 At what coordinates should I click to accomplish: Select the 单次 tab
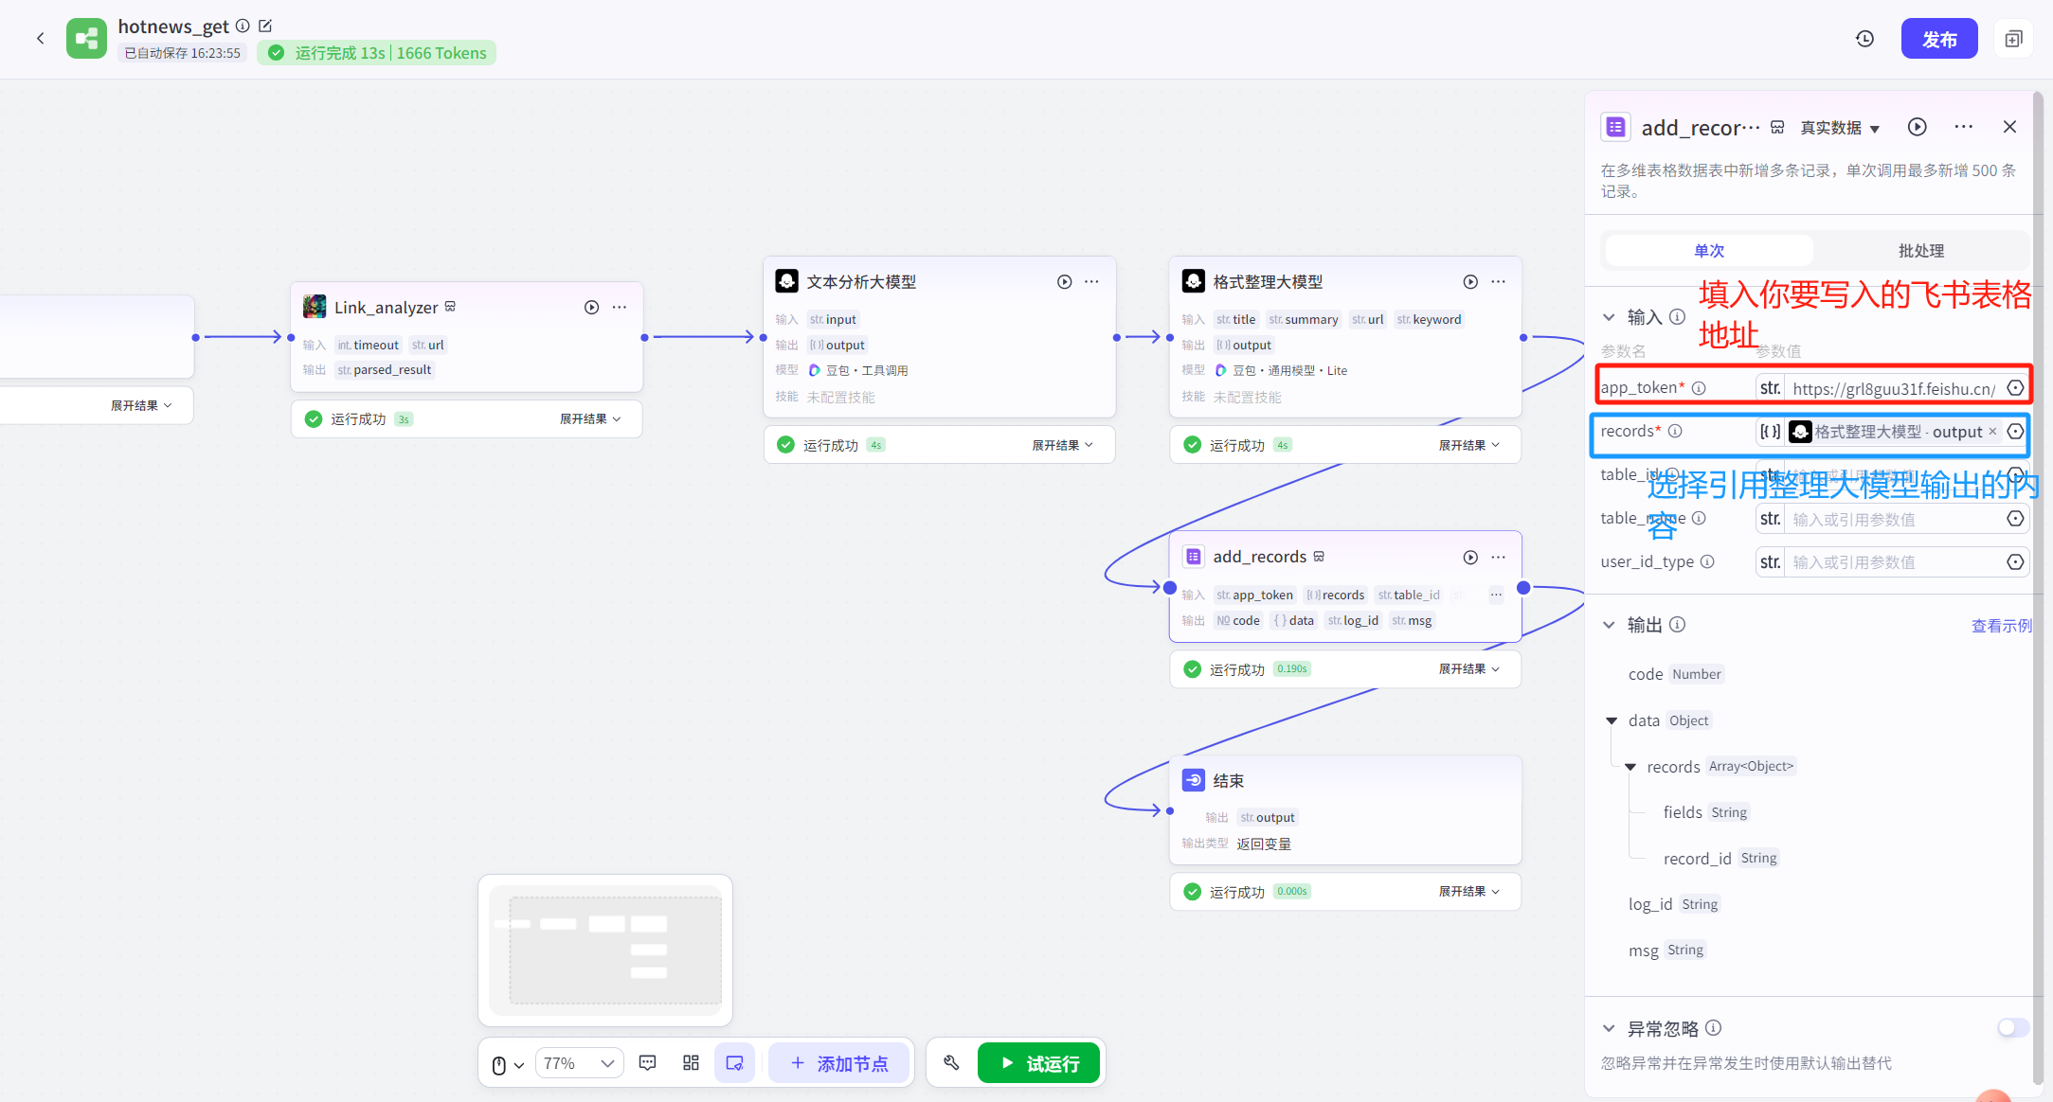tap(1709, 251)
